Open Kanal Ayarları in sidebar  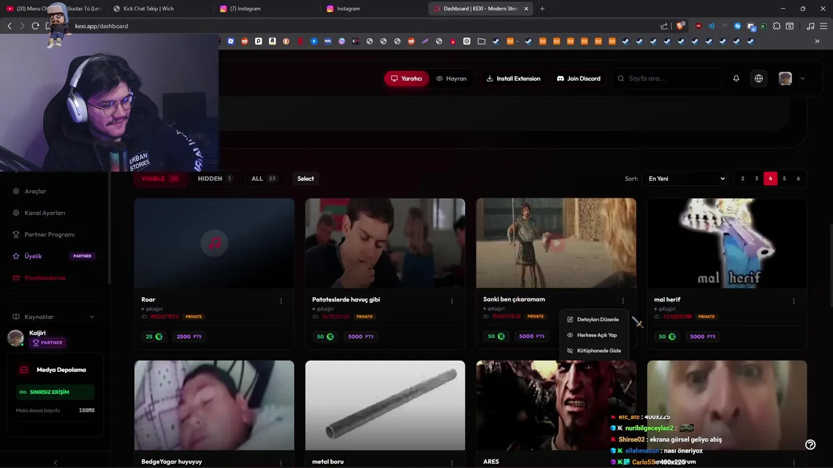[44, 213]
